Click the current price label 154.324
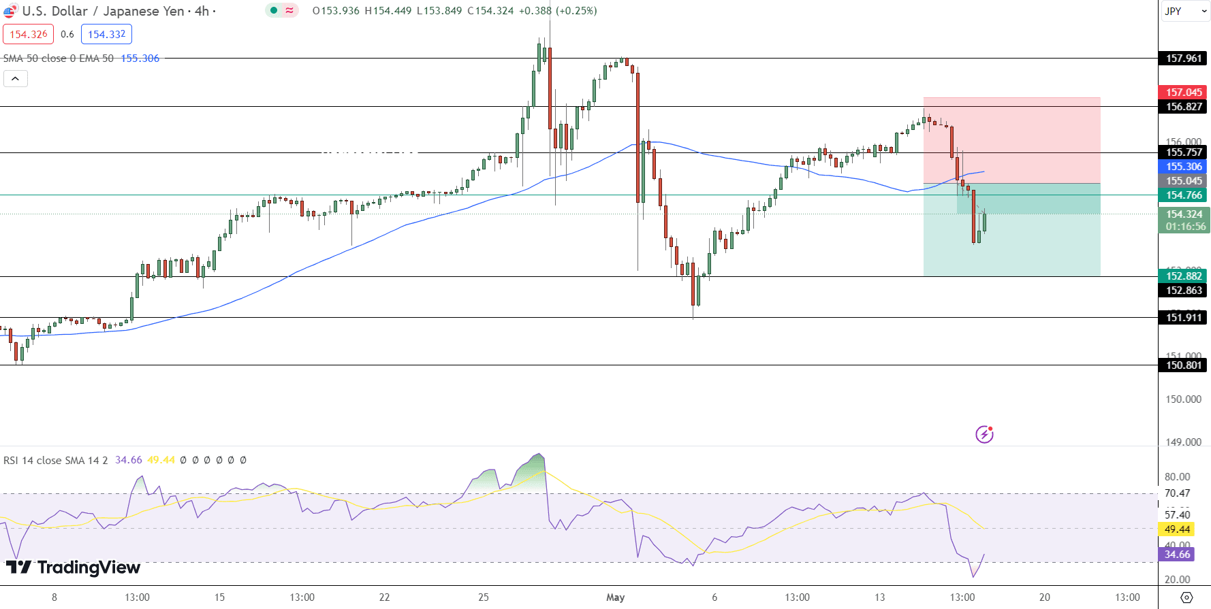Screen dimensions: 1211x609 click(1184, 214)
